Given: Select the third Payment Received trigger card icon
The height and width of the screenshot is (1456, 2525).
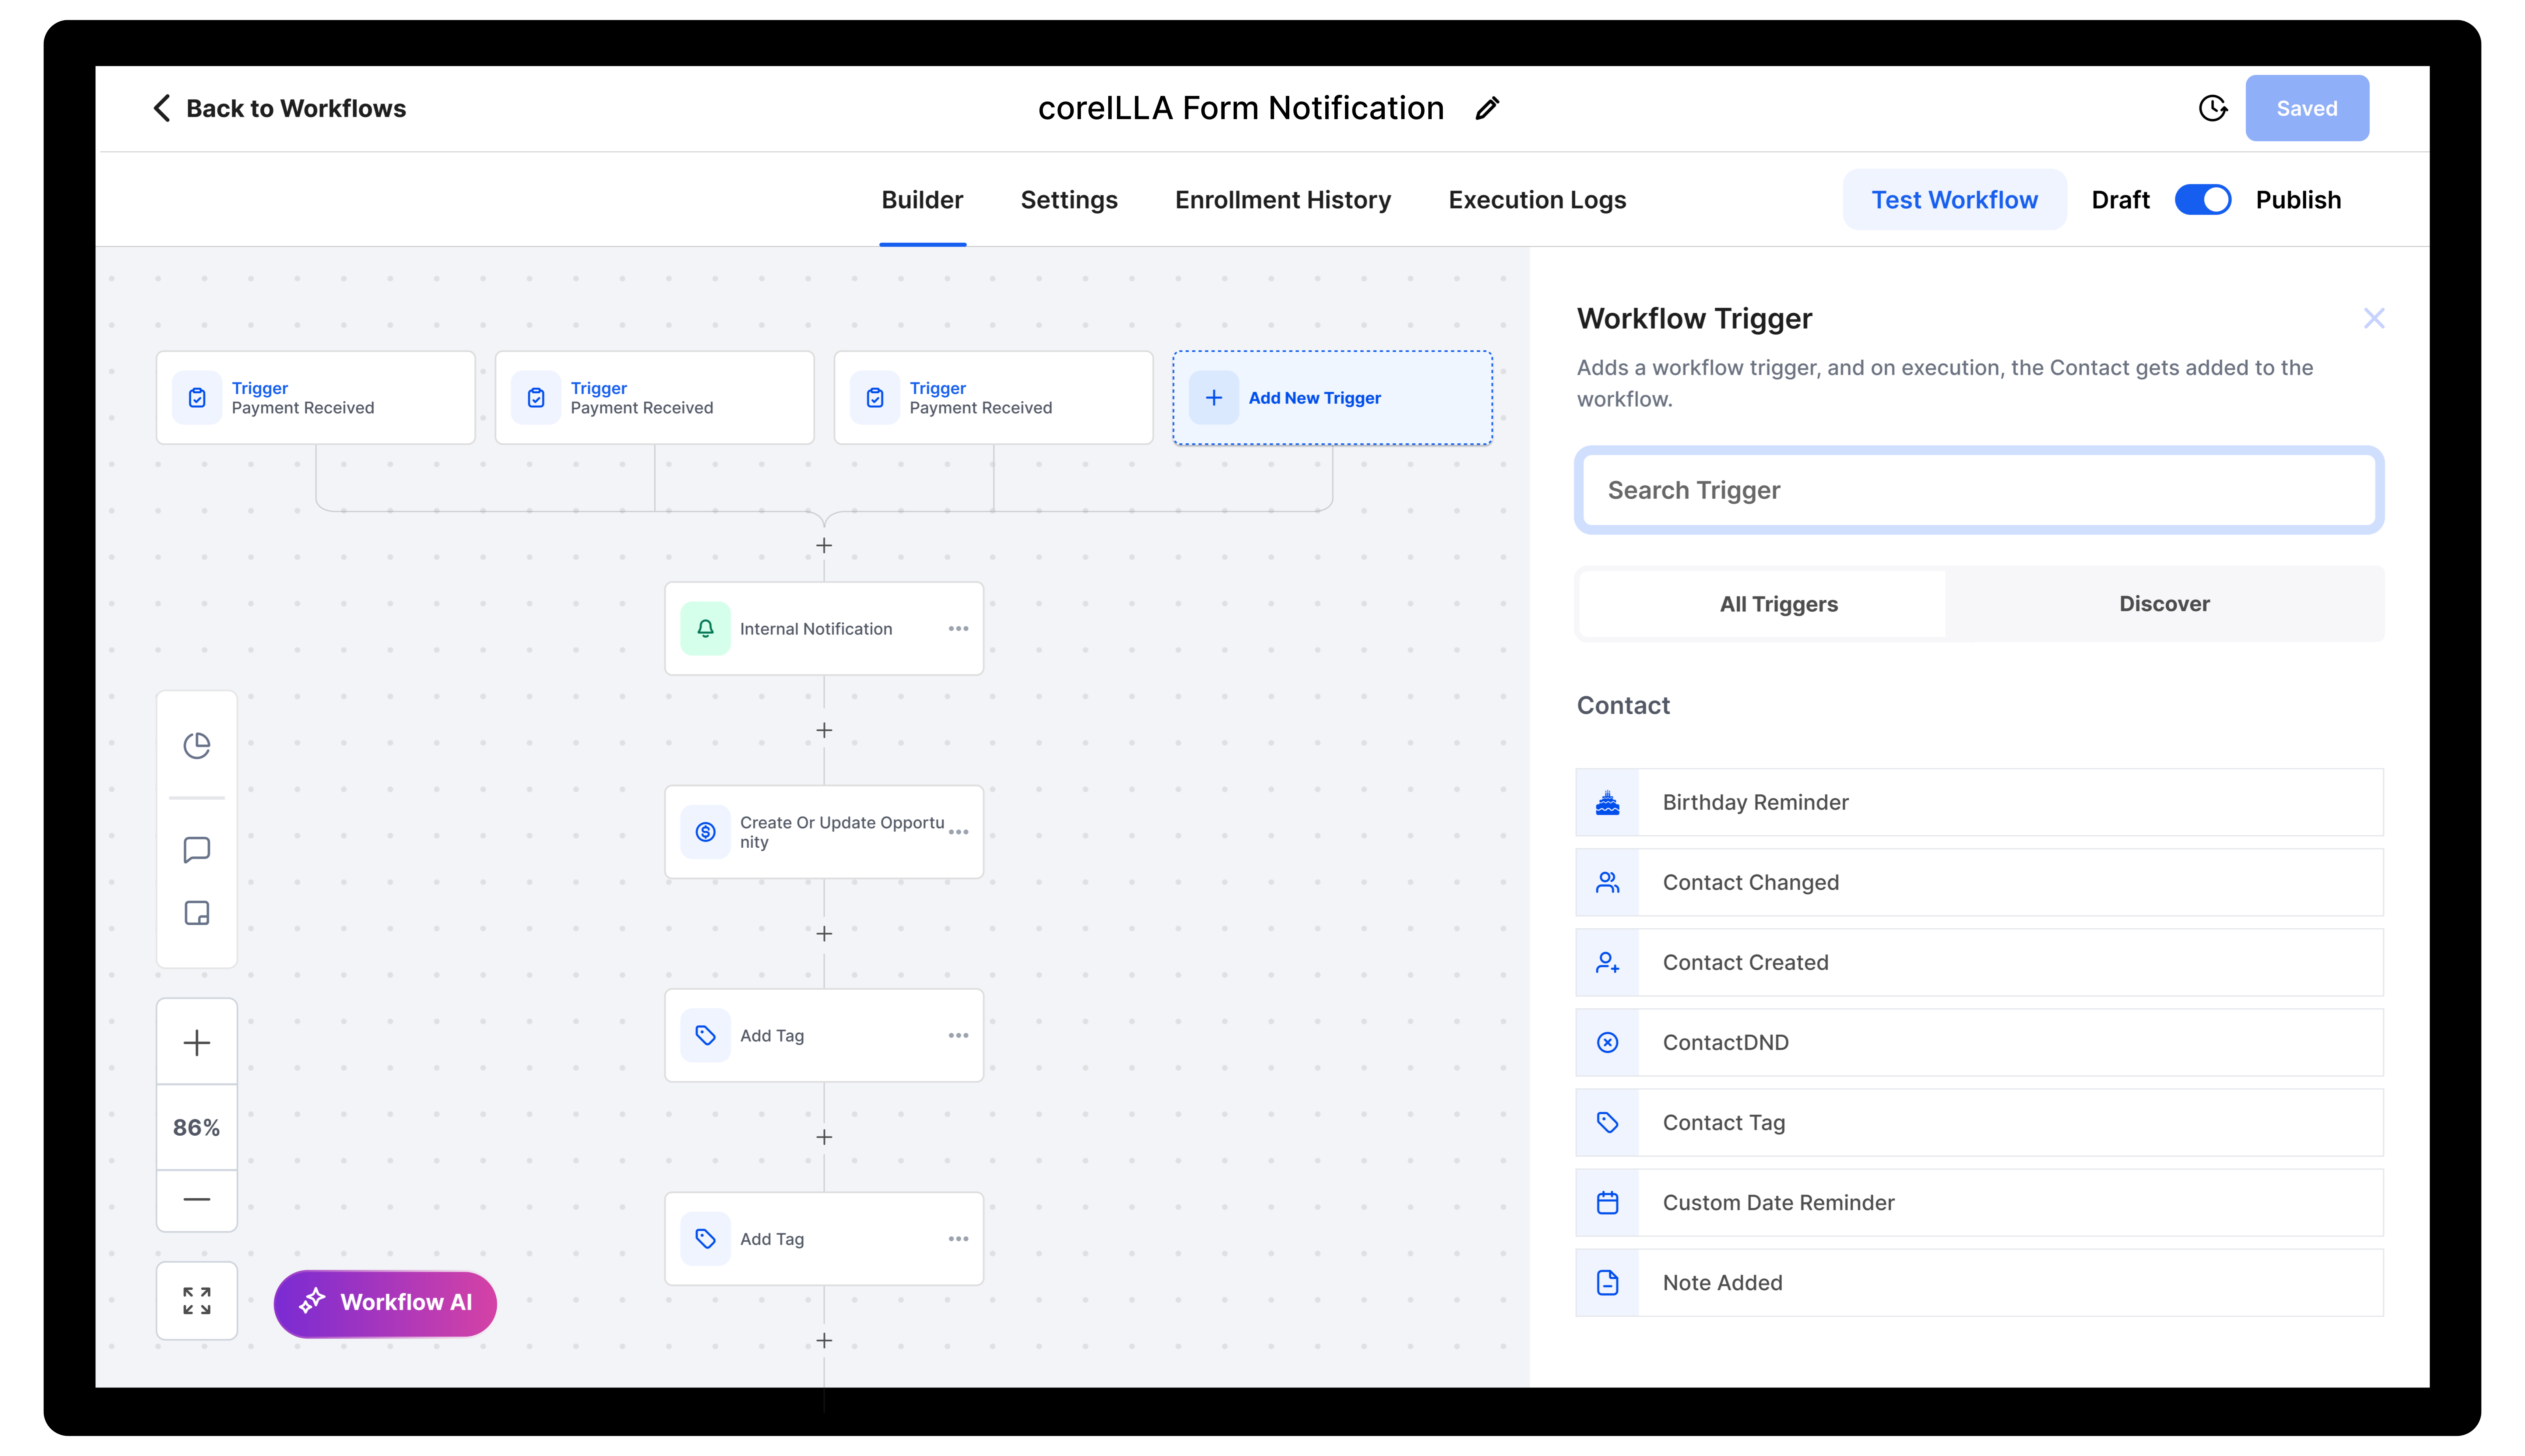Looking at the screenshot, I should click(x=875, y=398).
